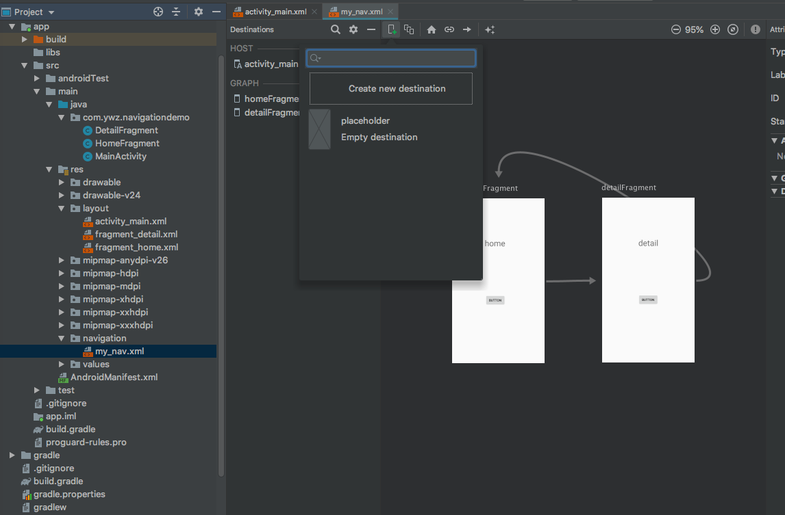
Task: Click Create new destination button
Action: tap(391, 88)
